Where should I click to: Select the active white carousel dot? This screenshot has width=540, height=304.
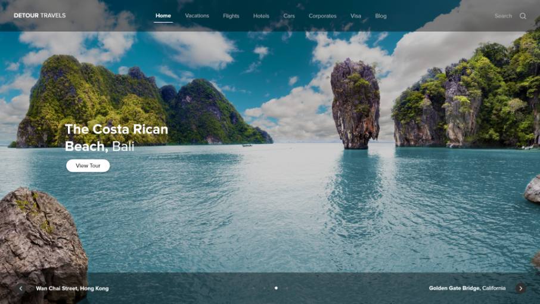[x=276, y=288]
